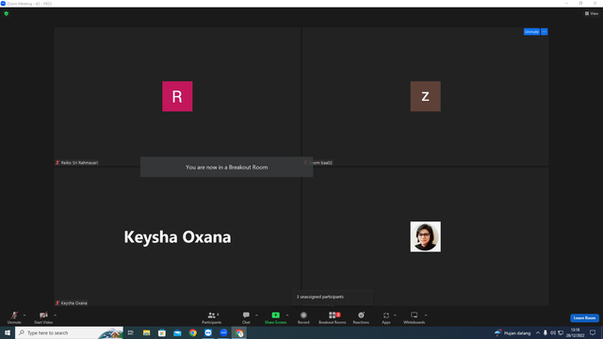Click the 'Keysha Oxana' small name label
The height and width of the screenshot is (339, 603).
(x=73, y=303)
